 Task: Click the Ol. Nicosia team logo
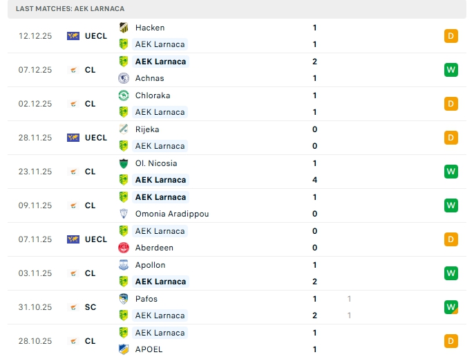[x=124, y=163]
